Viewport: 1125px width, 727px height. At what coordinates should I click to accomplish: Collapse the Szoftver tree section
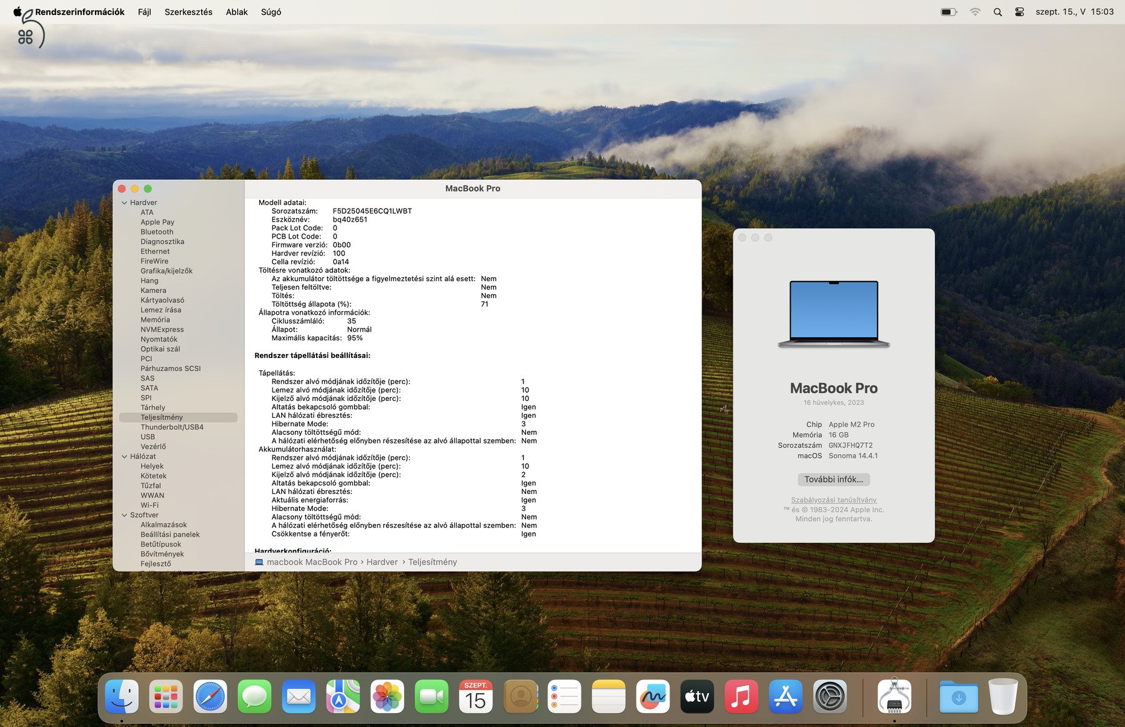[x=124, y=515]
